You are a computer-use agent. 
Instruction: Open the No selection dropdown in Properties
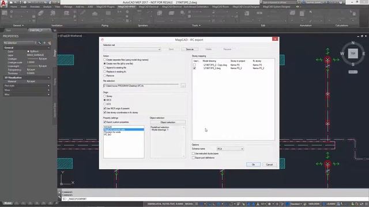tap(20, 43)
